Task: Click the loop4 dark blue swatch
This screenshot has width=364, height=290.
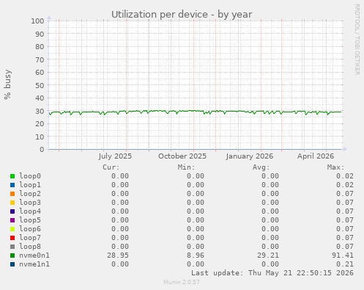Action: click(x=12, y=211)
